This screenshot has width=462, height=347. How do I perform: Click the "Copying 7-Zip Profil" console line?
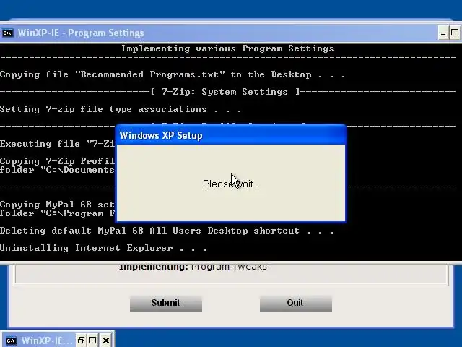[x=58, y=161]
